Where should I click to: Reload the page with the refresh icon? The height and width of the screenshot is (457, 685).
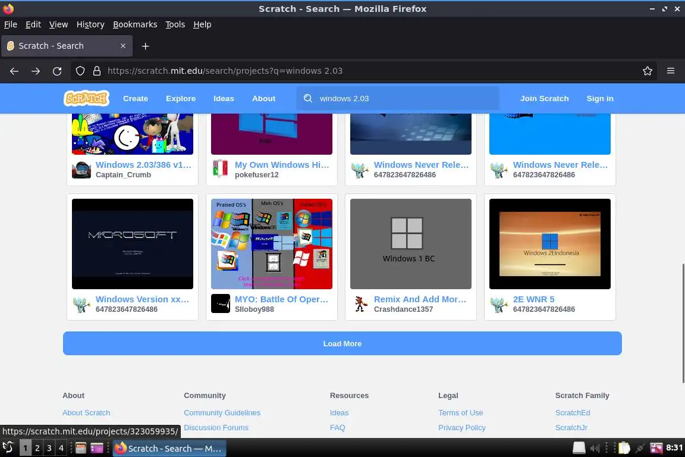pos(57,71)
